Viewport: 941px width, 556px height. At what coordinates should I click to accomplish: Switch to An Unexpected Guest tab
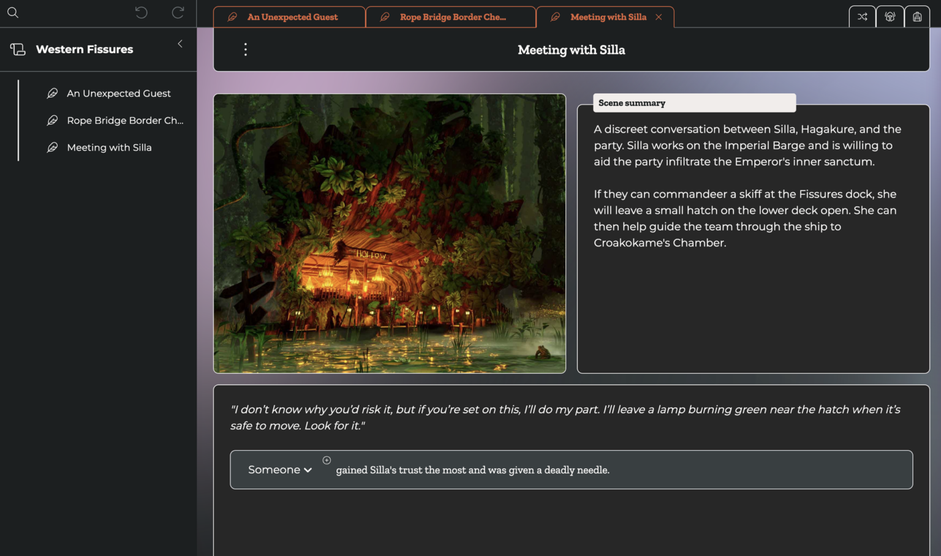pyautogui.click(x=292, y=17)
